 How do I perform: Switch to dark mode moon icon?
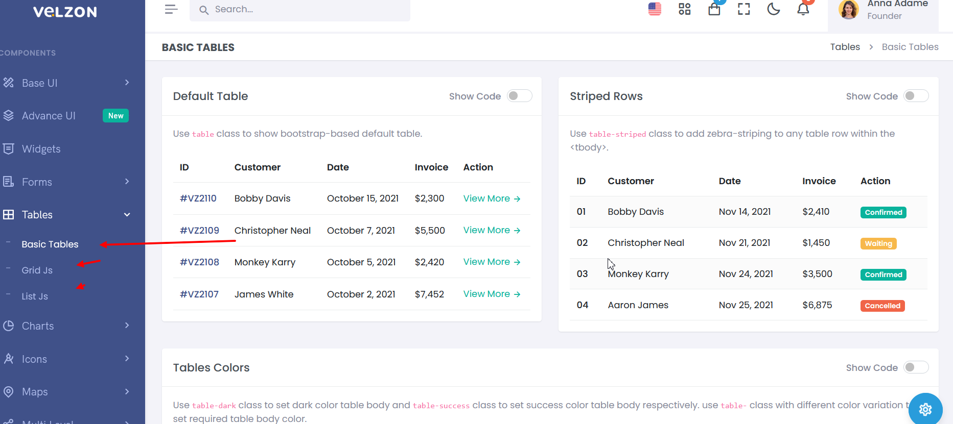pos(774,9)
